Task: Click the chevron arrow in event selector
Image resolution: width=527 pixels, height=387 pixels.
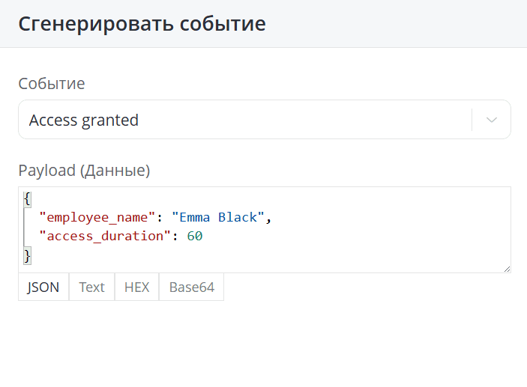Action: (x=491, y=120)
